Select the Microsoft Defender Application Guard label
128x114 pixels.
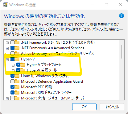[x=52, y=81]
